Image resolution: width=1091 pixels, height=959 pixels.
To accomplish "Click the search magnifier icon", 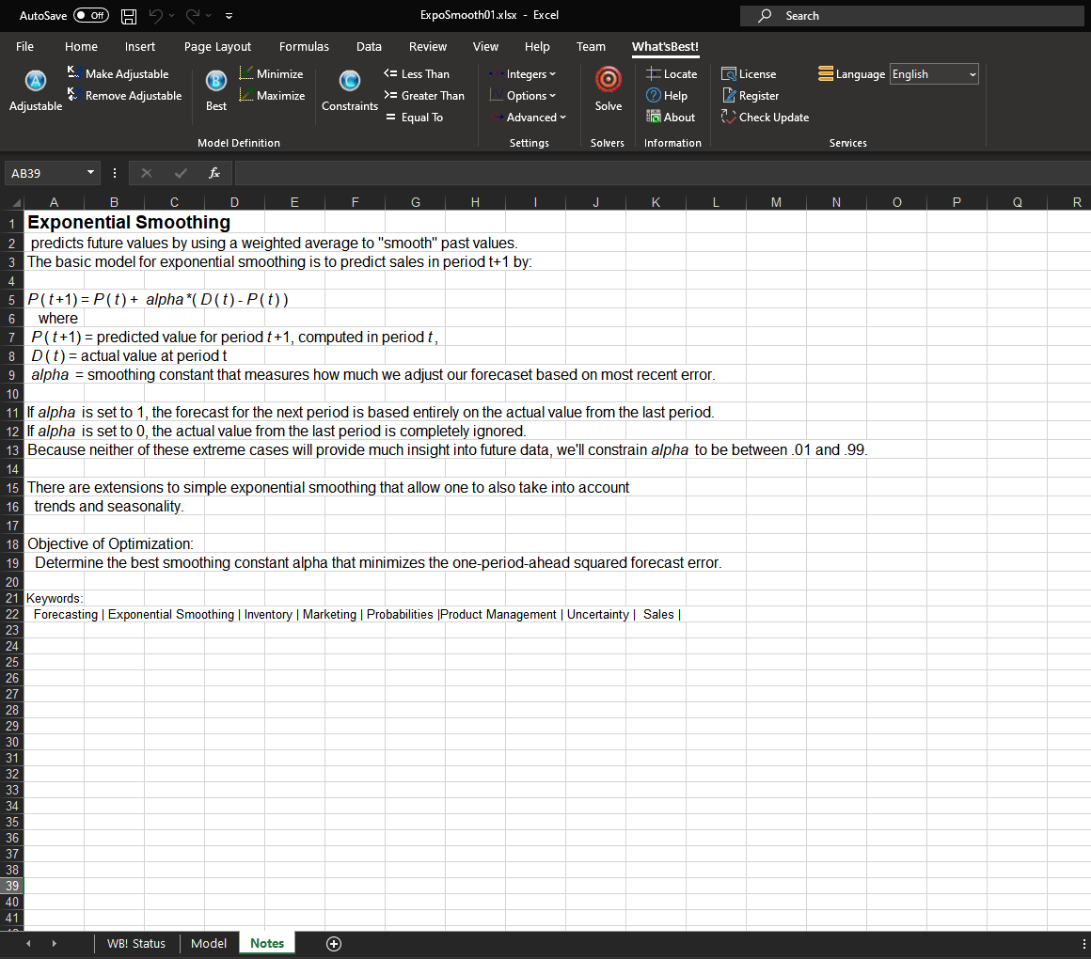I will coord(765,15).
